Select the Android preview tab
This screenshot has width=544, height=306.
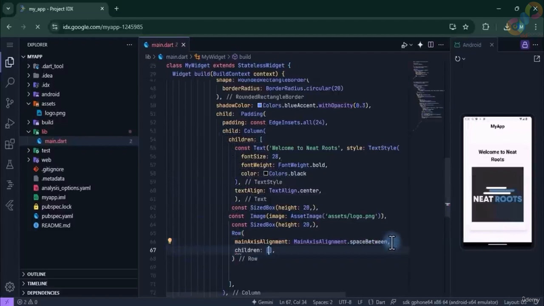tap(472, 45)
